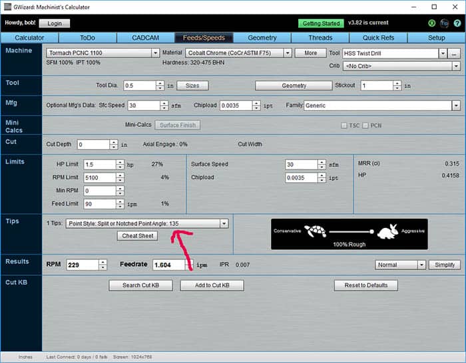Click the Feed Limit input field

click(100, 204)
